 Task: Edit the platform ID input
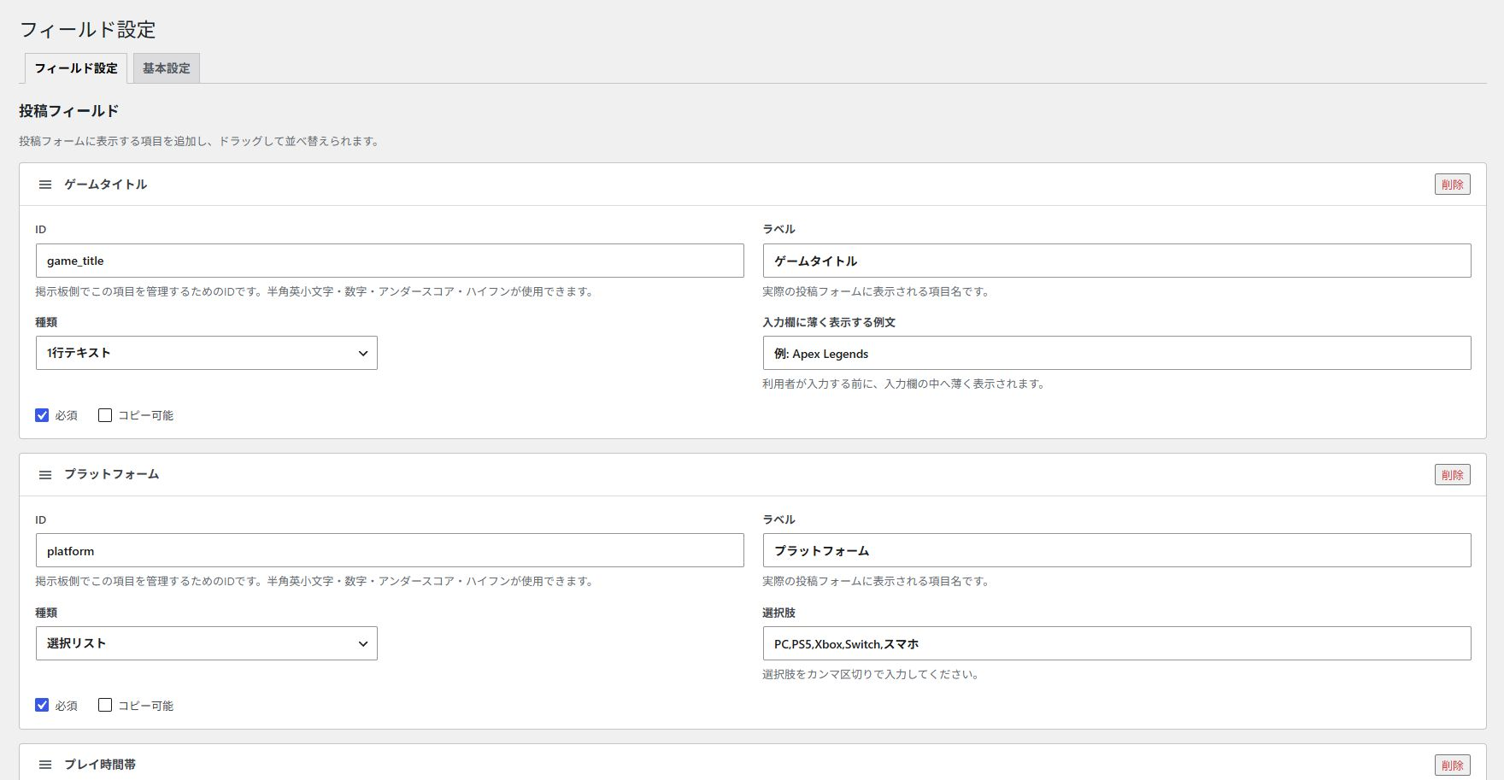coord(390,550)
